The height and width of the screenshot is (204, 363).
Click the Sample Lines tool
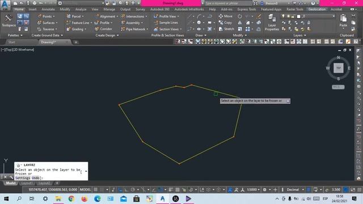click(x=169, y=23)
